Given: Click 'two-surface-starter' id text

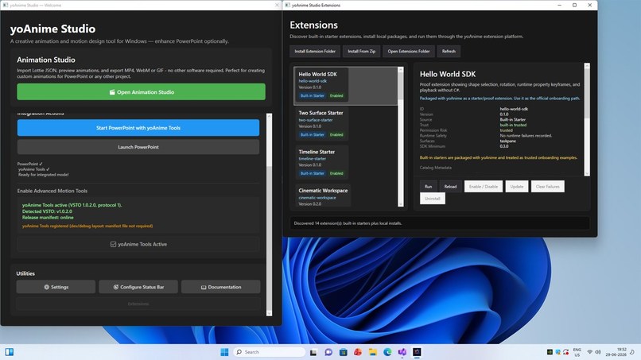Looking at the screenshot, I should point(315,120).
